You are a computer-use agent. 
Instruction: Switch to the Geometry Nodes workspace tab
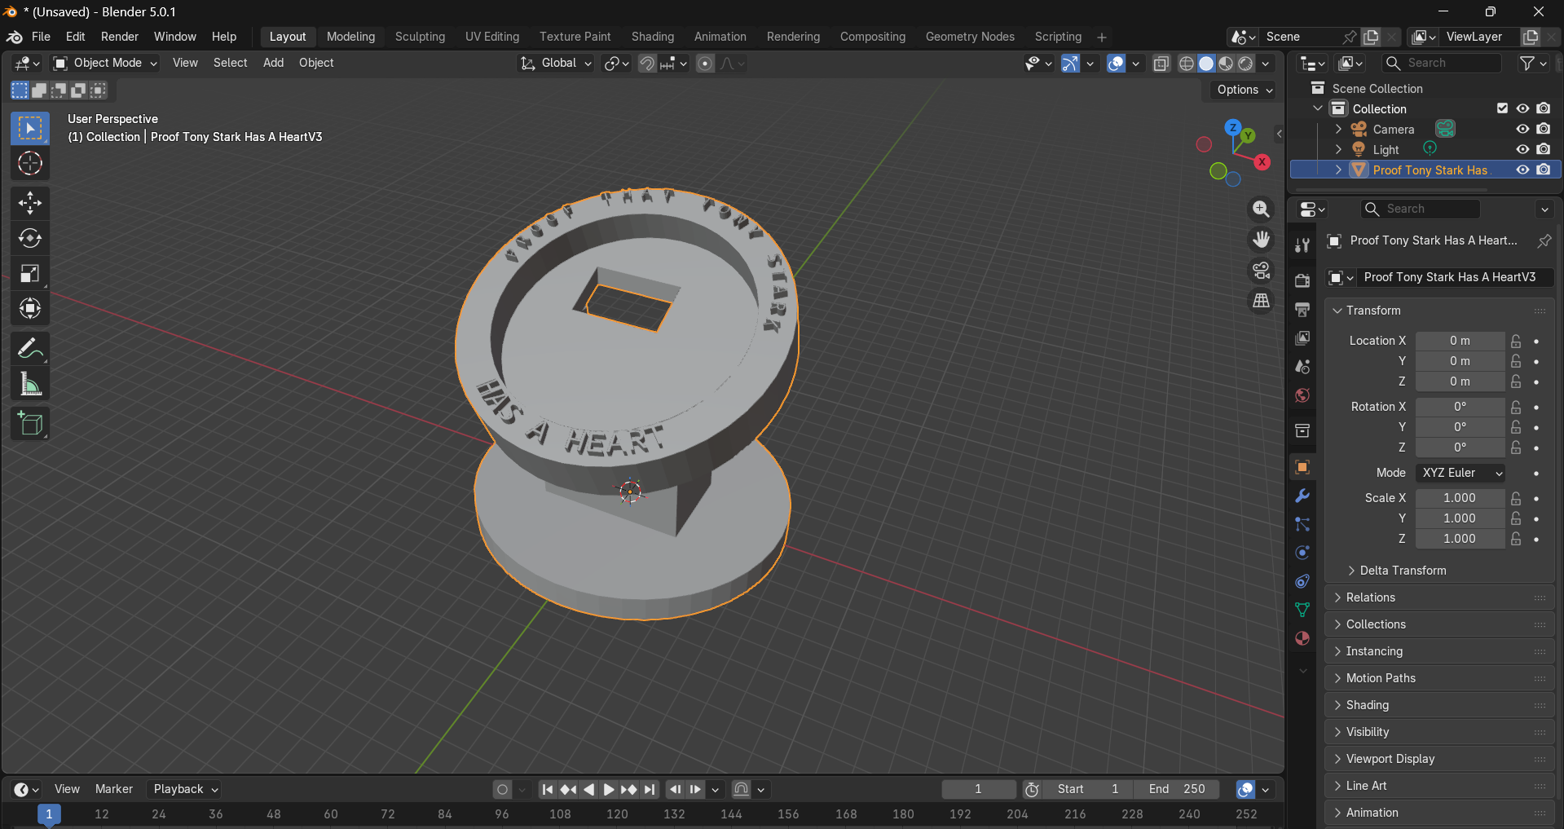[x=970, y=37]
